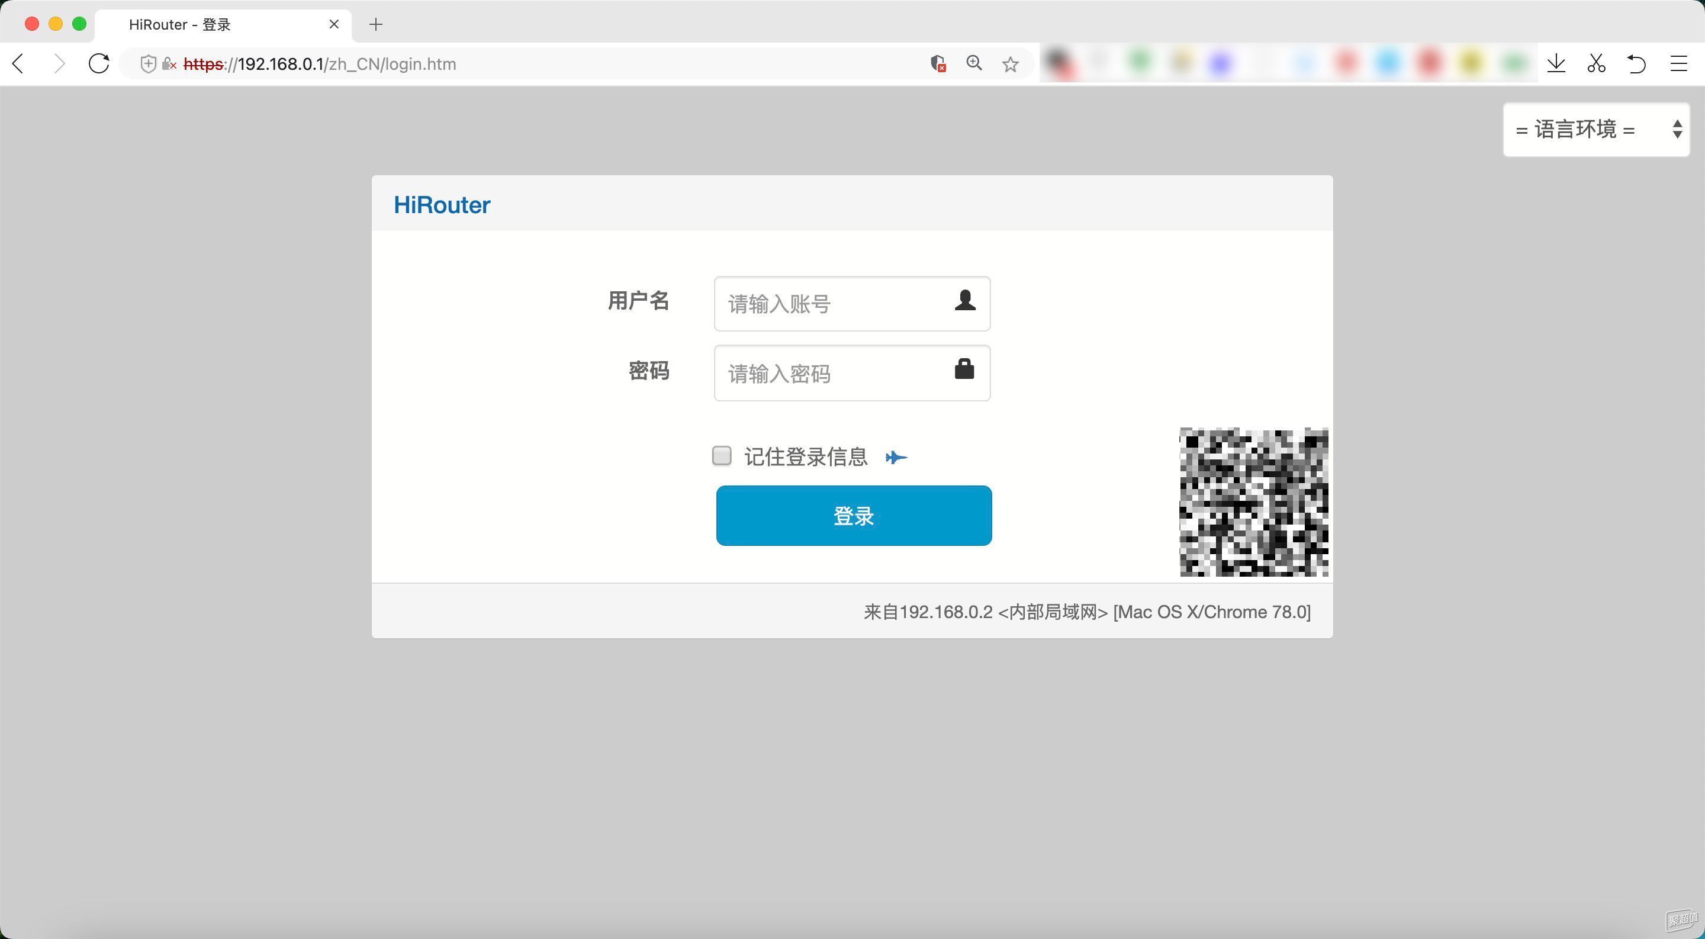Click the address bar URL text
Viewport: 1705px width, 939px height.
pyautogui.click(x=320, y=64)
